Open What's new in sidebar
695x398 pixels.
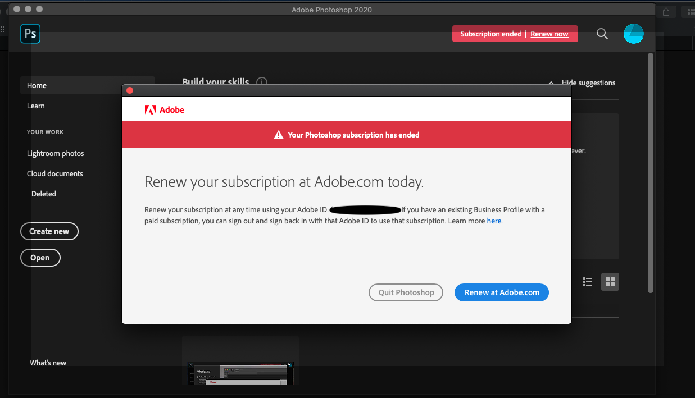(48, 363)
